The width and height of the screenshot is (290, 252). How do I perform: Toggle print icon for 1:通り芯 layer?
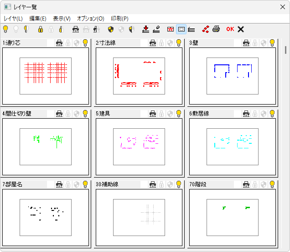pos(59,43)
